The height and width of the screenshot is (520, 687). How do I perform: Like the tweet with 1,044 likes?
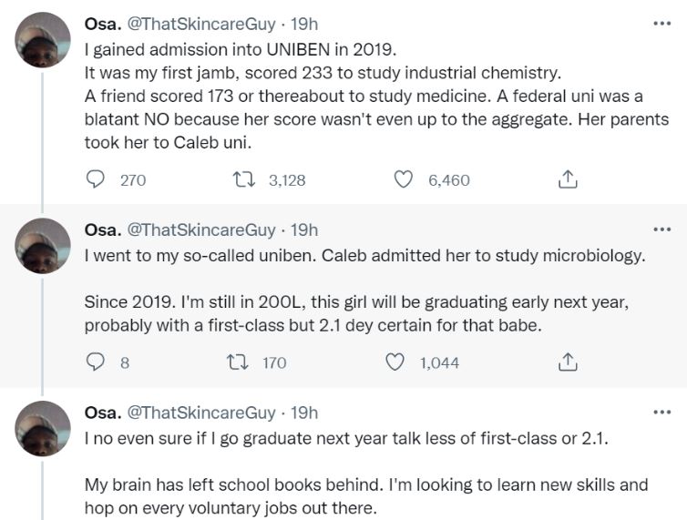pos(395,362)
